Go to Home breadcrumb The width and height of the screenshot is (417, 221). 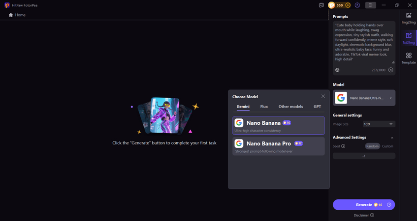click(x=20, y=15)
